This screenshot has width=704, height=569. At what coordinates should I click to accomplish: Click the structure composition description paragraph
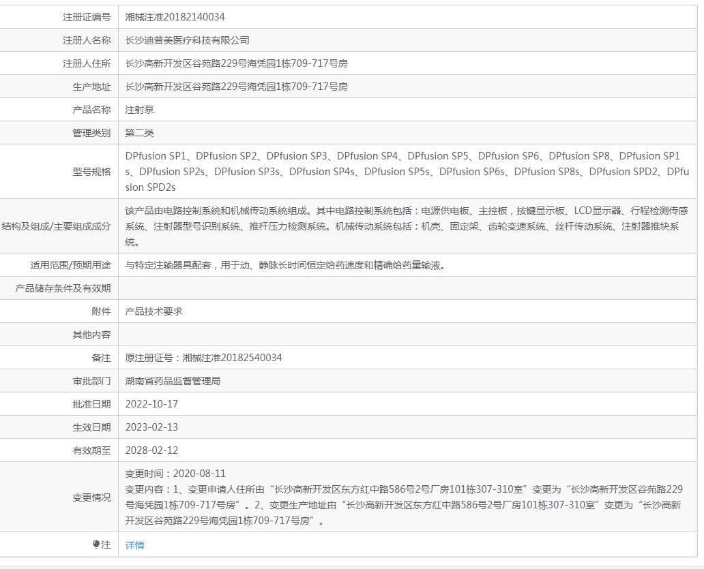(x=407, y=226)
